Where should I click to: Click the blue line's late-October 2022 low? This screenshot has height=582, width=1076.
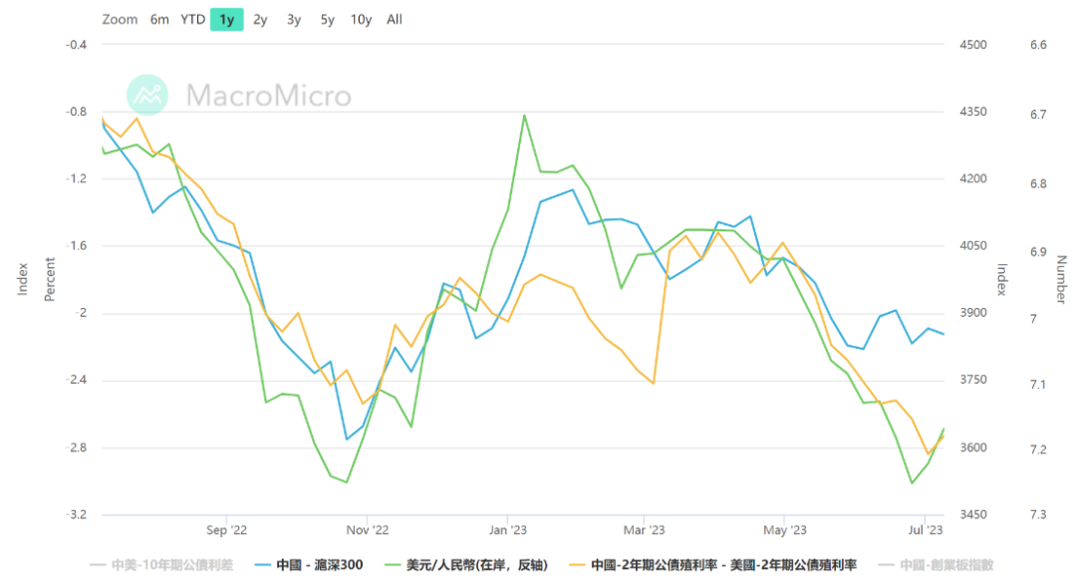(x=348, y=439)
